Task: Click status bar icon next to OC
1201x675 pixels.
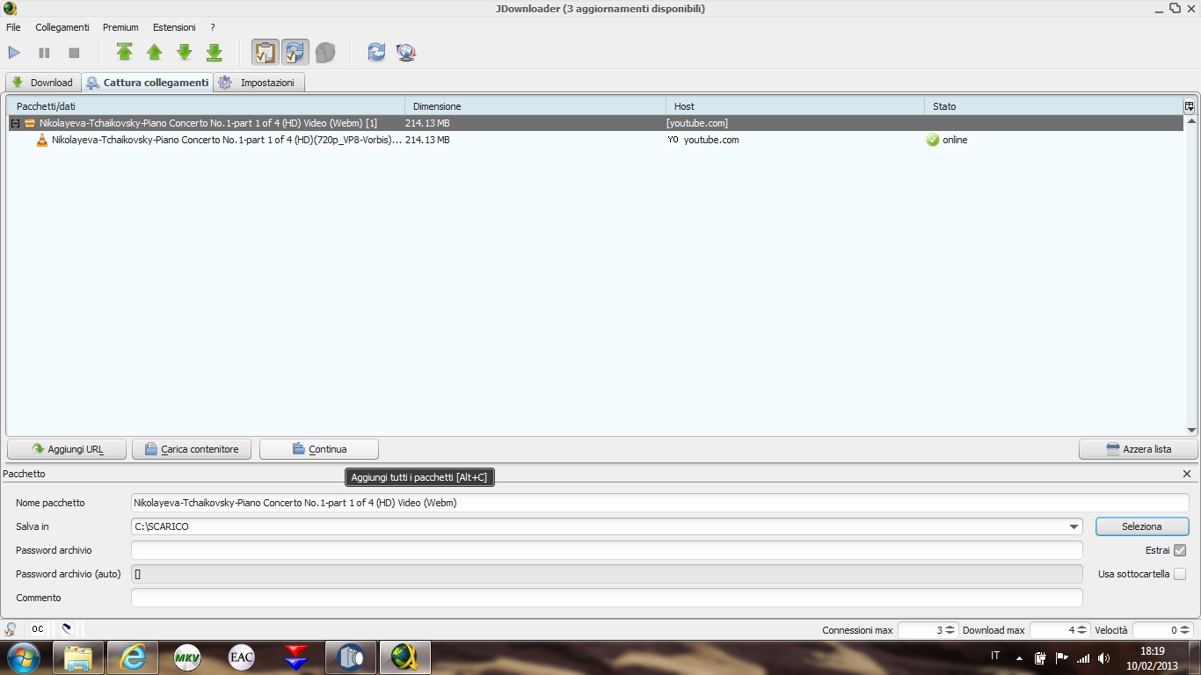Action: (x=66, y=629)
